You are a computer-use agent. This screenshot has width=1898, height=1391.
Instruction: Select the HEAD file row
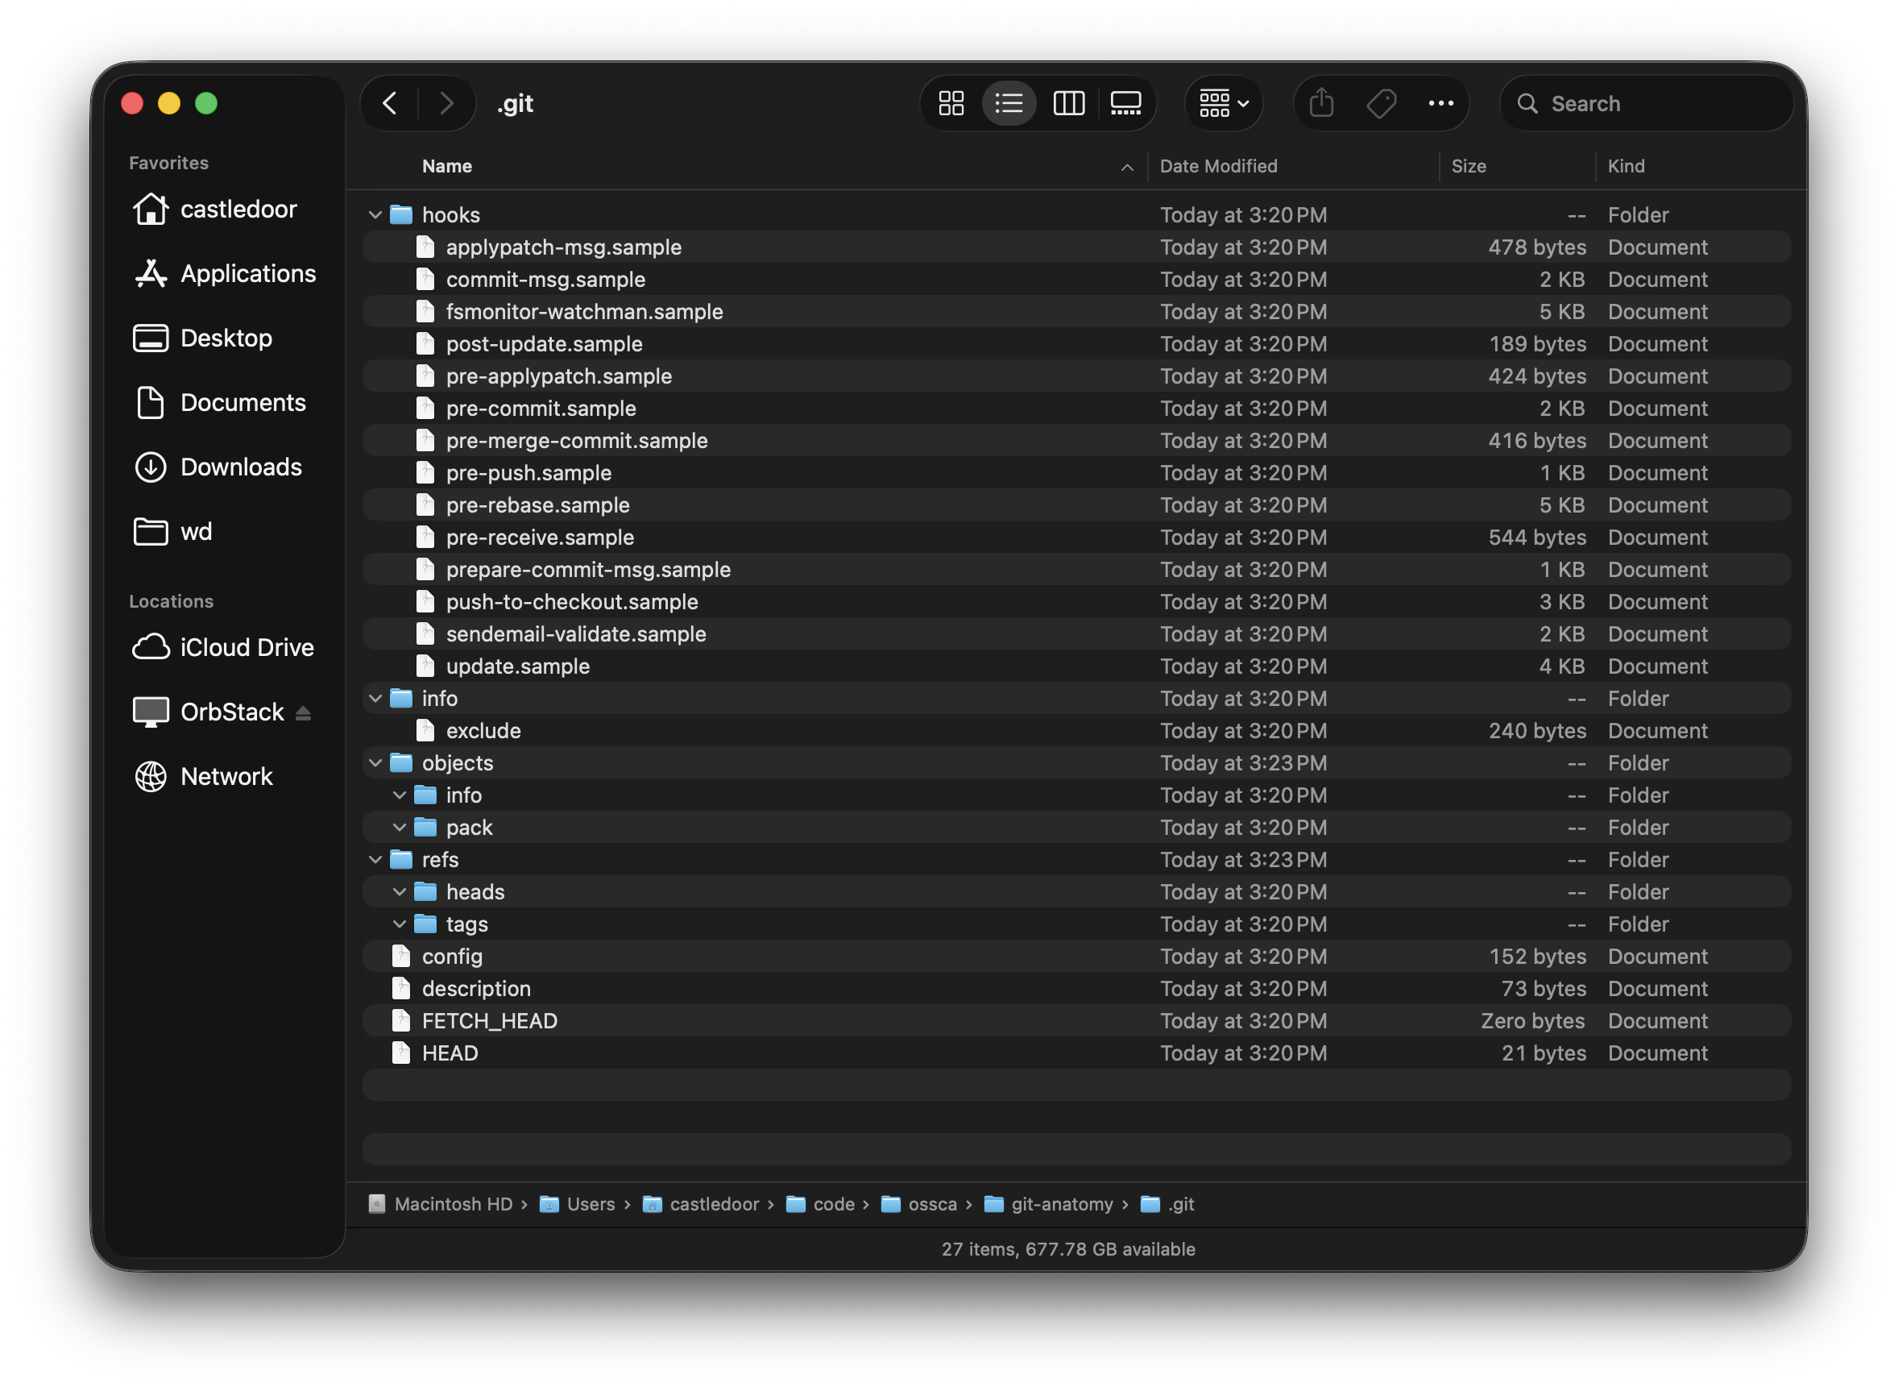tap(450, 1053)
